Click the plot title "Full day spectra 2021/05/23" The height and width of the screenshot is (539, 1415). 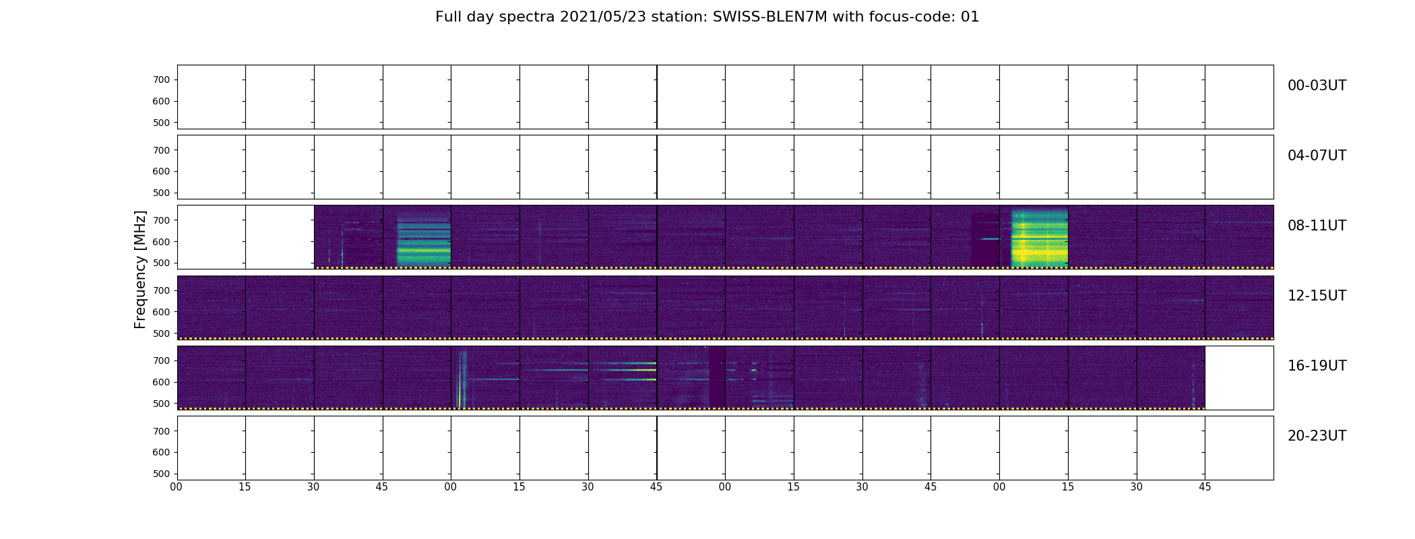[541, 17]
